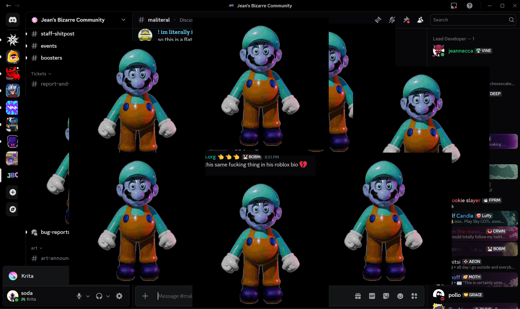Show pinned messages
The image size is (520, 309).
tap(406, 20)
